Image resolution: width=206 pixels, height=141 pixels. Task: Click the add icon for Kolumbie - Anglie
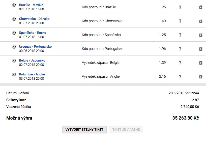201,77
